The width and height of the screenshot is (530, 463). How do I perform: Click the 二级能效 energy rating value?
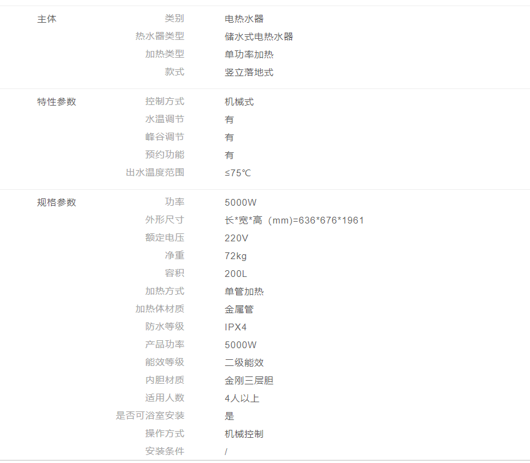(x=244, y=363)
